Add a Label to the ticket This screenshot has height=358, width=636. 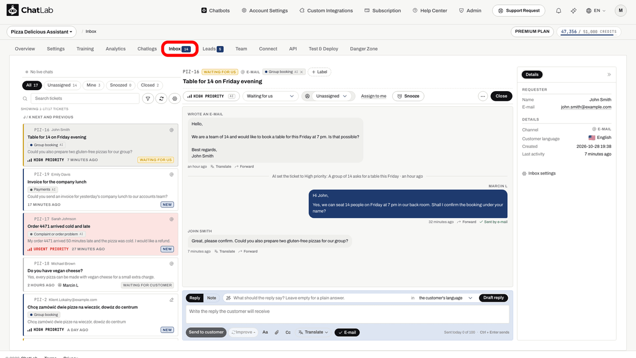319,72
